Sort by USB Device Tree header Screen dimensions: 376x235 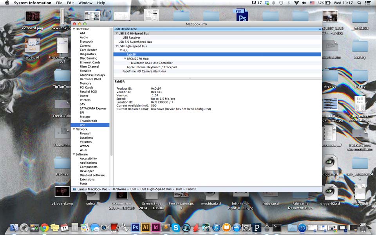(x=217, y=29)
